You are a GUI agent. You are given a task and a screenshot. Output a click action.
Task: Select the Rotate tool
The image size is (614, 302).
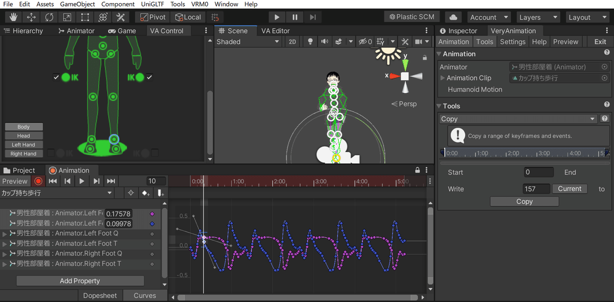tap(49, 17)
